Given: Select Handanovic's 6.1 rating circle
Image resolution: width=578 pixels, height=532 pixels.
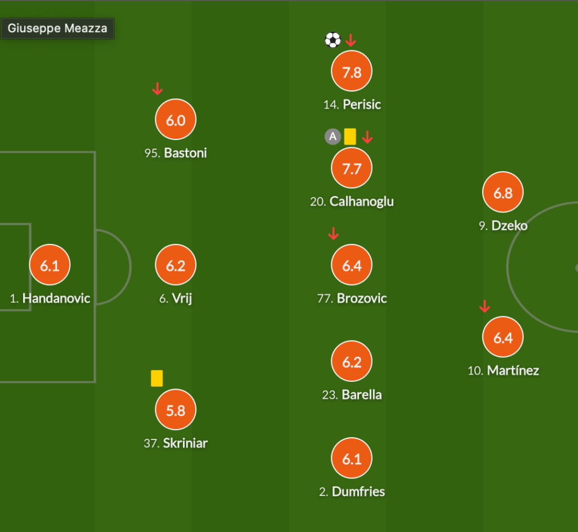Looking at the screenshot, I should tap(50, 265).
